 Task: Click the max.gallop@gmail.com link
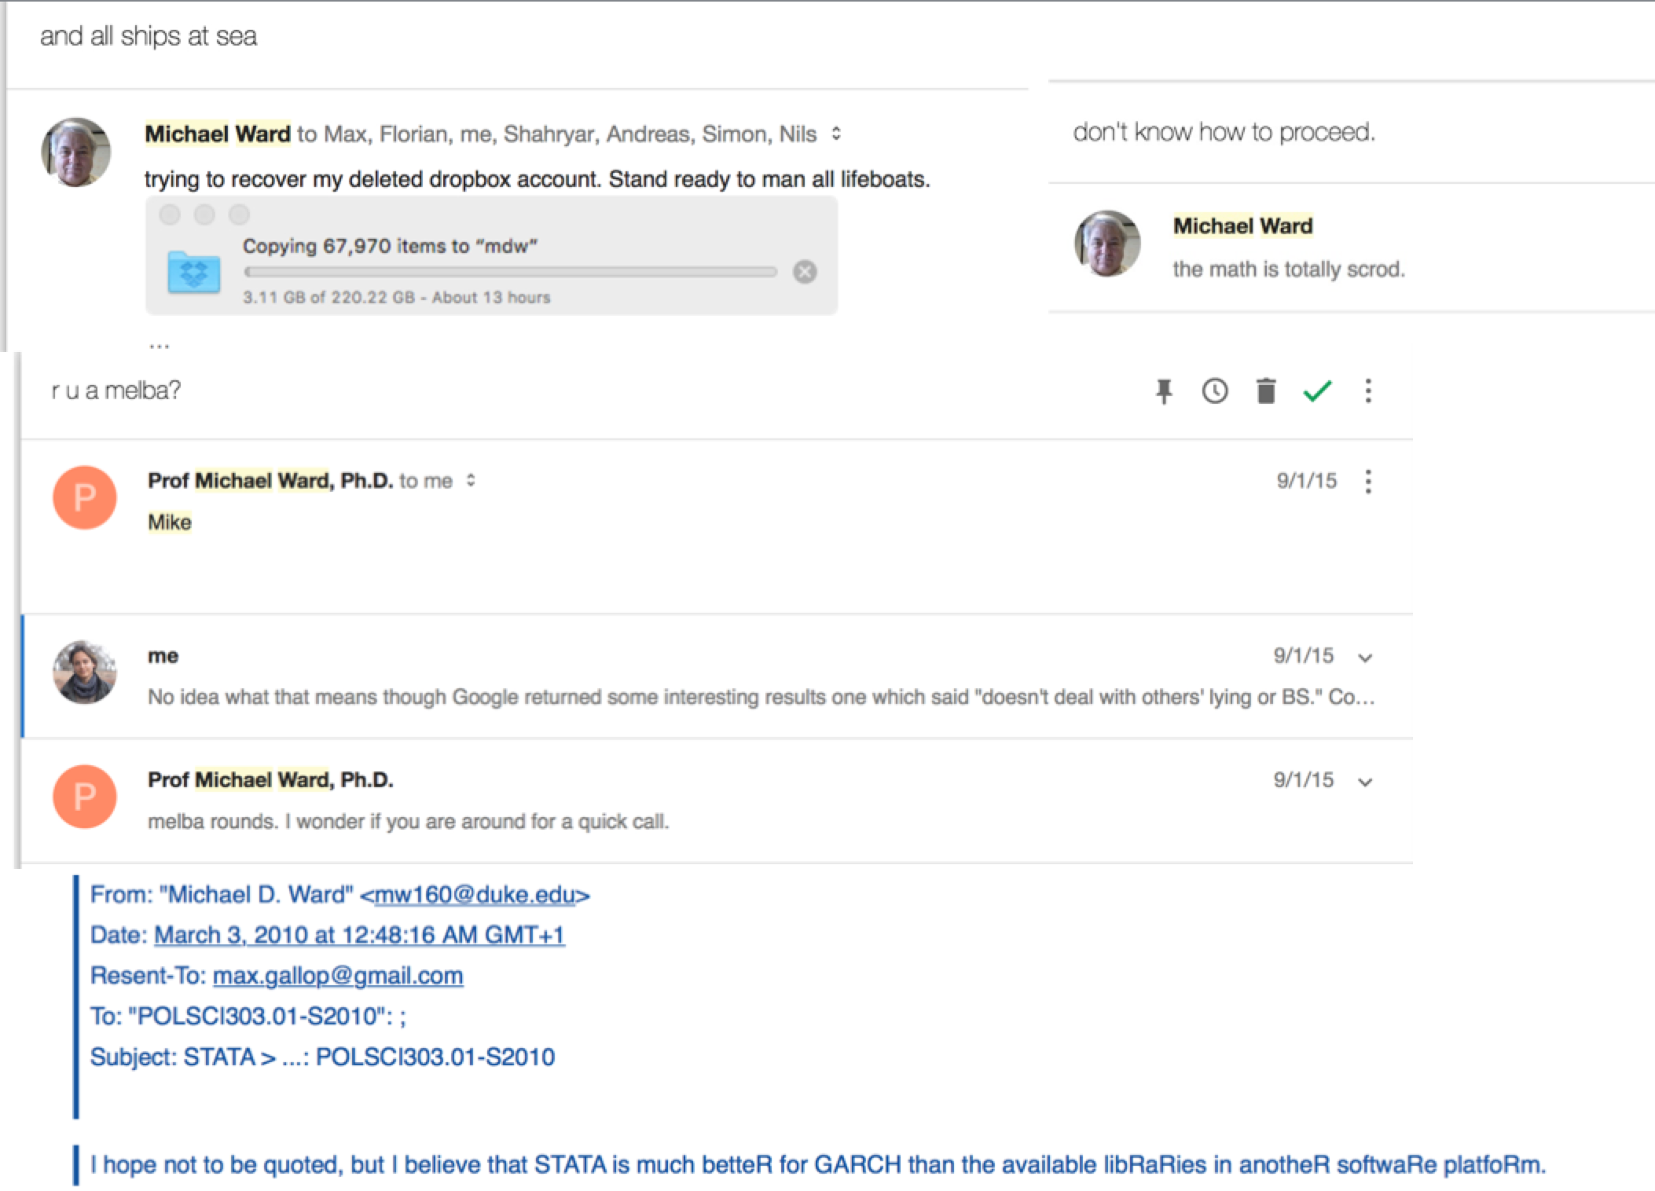[x=338, y=976]
